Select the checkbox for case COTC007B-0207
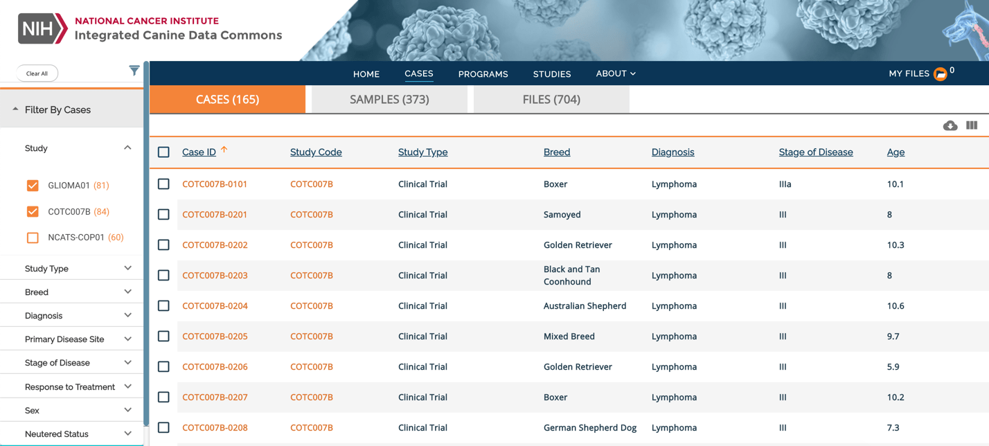 tap(163, 397)
